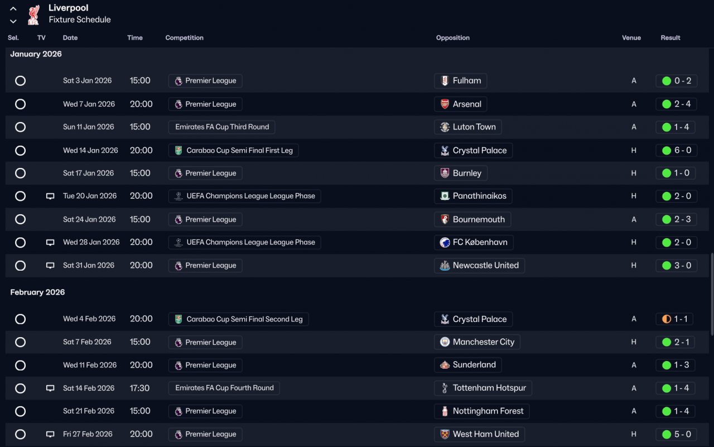714x447 pixels.
Task: Open the Emirates FA Cup Third Round competition
Action: click(221, 127)
